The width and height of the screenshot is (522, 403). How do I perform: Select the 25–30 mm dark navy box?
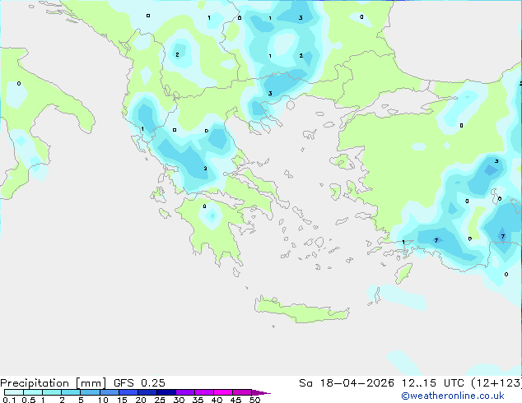(x=165, y=392)
